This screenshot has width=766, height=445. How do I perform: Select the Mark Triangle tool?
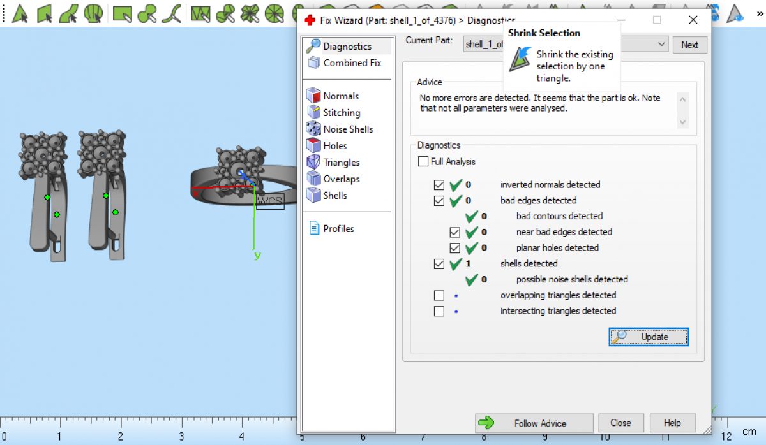tap(20, 12)
